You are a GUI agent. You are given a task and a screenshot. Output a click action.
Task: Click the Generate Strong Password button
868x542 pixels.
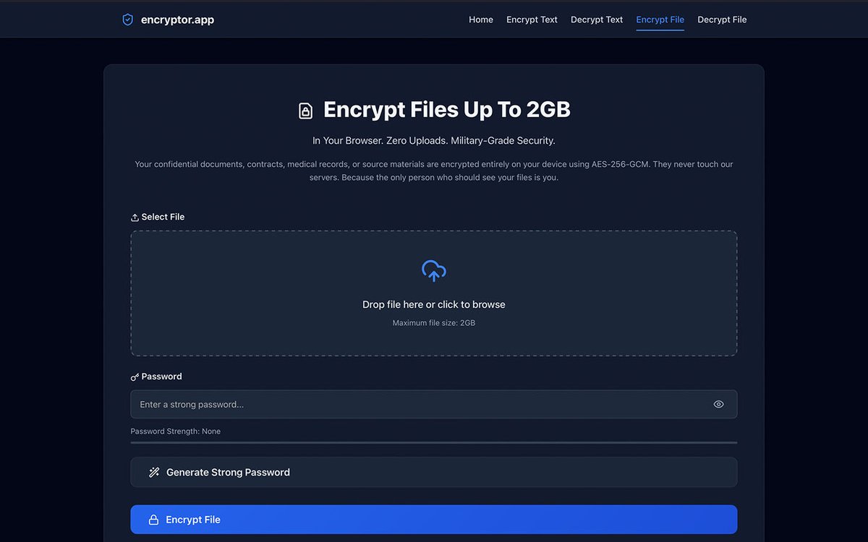[434, 472]
